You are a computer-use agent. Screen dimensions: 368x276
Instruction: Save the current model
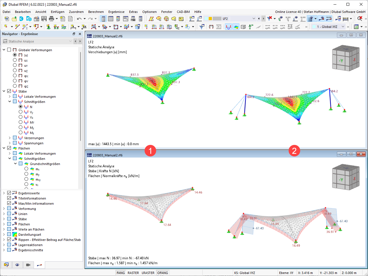tap(44, 18)
